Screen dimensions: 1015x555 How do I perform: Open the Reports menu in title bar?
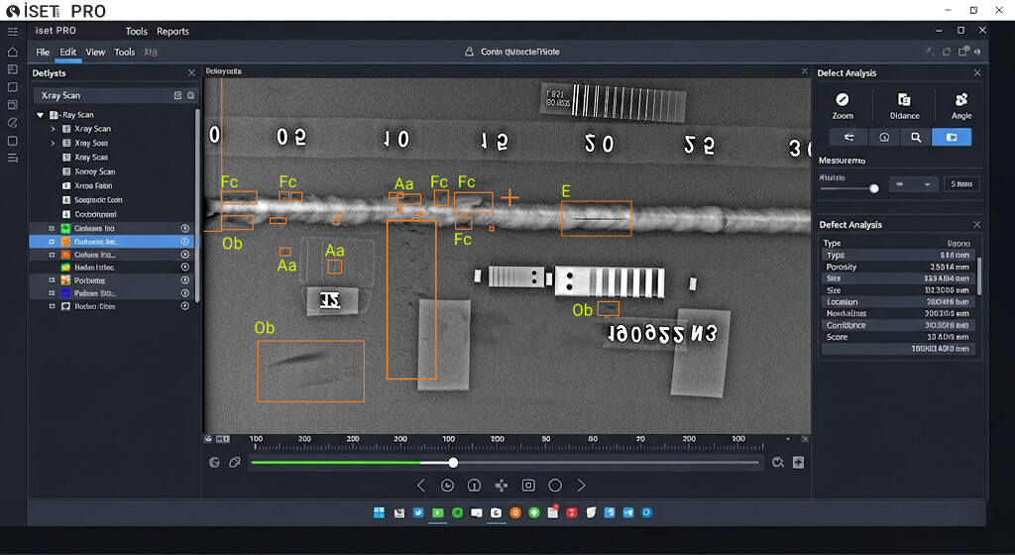pos(172,32)
